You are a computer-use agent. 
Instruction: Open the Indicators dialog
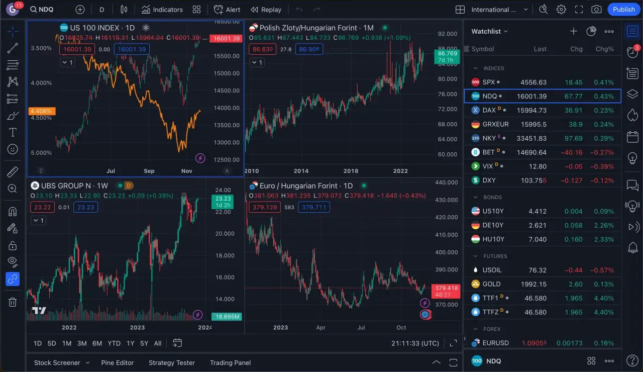162,10
